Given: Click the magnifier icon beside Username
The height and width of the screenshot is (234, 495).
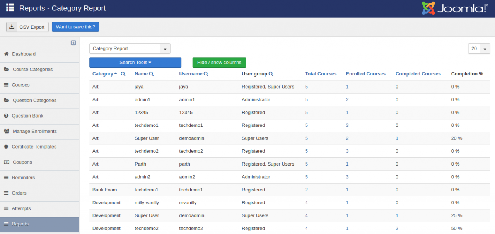Looking at the screenshot, I should tap(206, 74).
